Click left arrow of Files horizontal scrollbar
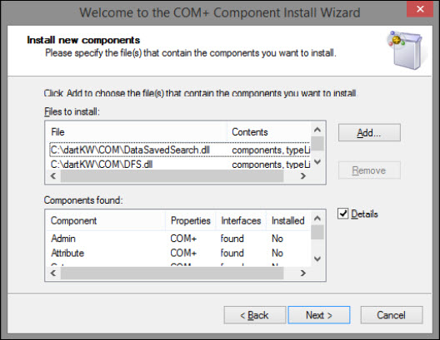The height and width of the screenshot is (340, 440). pos(53,176)
